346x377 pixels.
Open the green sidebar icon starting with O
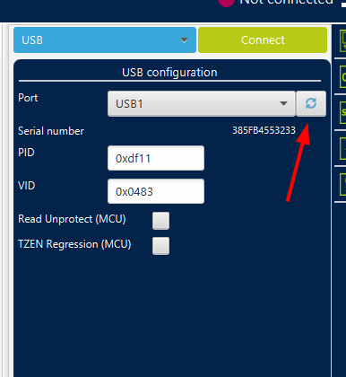[x=343, y=76]
